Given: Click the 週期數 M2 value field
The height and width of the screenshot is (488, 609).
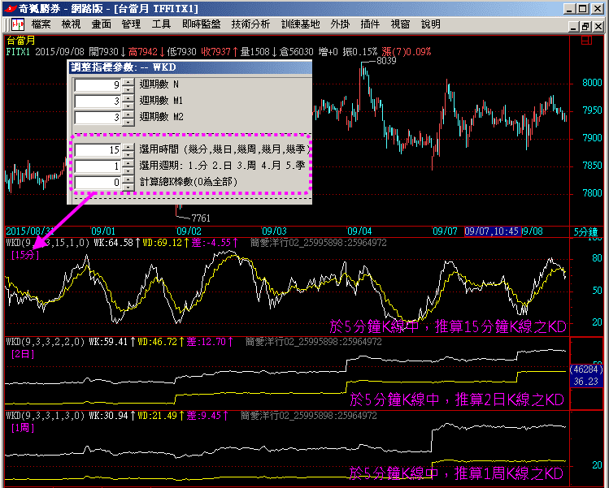Looking at the screenshot, I should 98,118.
